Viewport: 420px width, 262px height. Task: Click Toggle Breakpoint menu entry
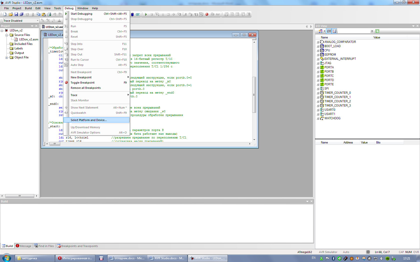click(x=97, y=83)
